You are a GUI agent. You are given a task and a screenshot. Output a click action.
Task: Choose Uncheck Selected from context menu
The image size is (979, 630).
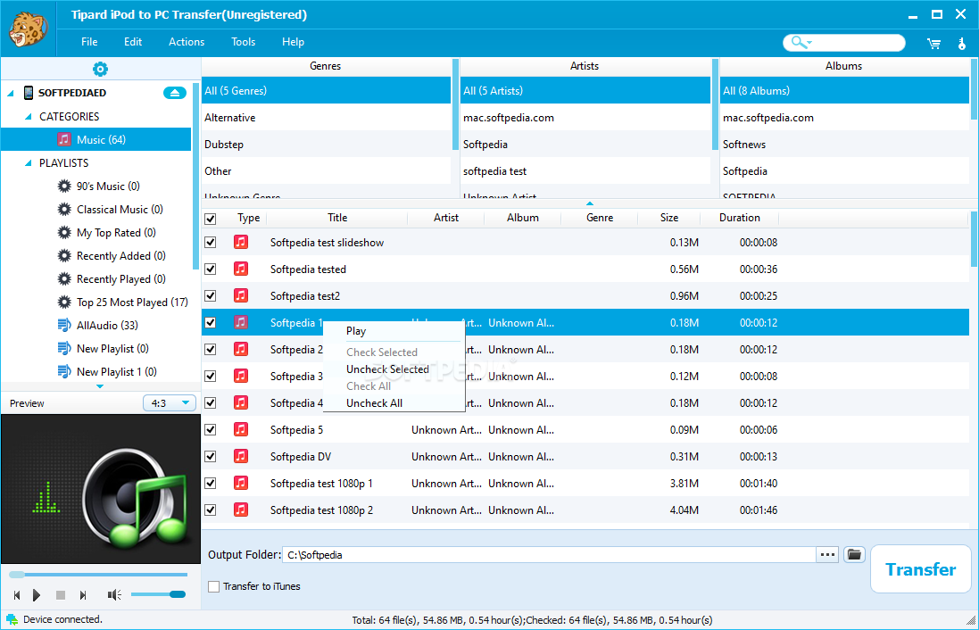pyautogui.click(x=394, y=369)
